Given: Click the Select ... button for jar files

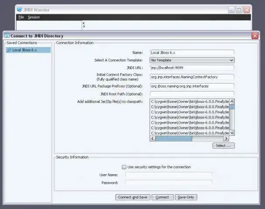Looking at the screenshot, I should [223, 145].
